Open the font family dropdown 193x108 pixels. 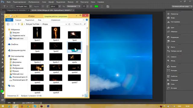pos(30,6)
